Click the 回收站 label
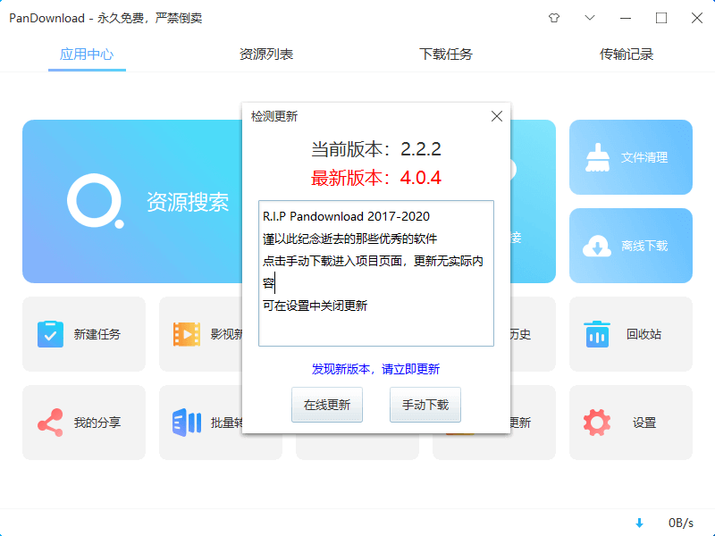Screen dimensions: 715x536 643,334
